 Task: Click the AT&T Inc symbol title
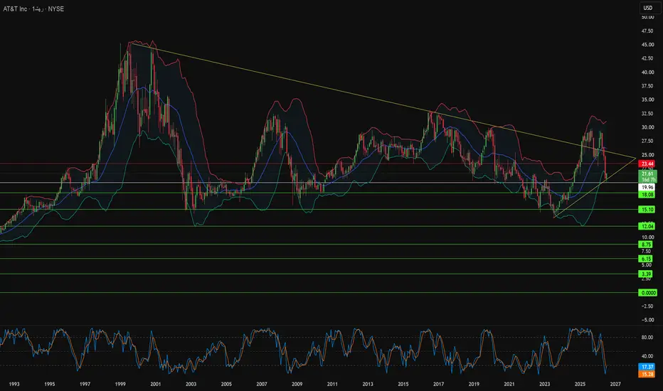[x=15, y=9]
